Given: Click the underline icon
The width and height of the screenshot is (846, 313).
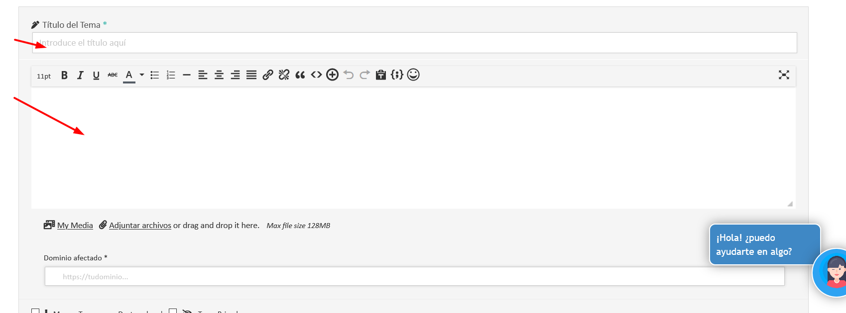Looking at the screenshot, I should (x=96, y=75).
